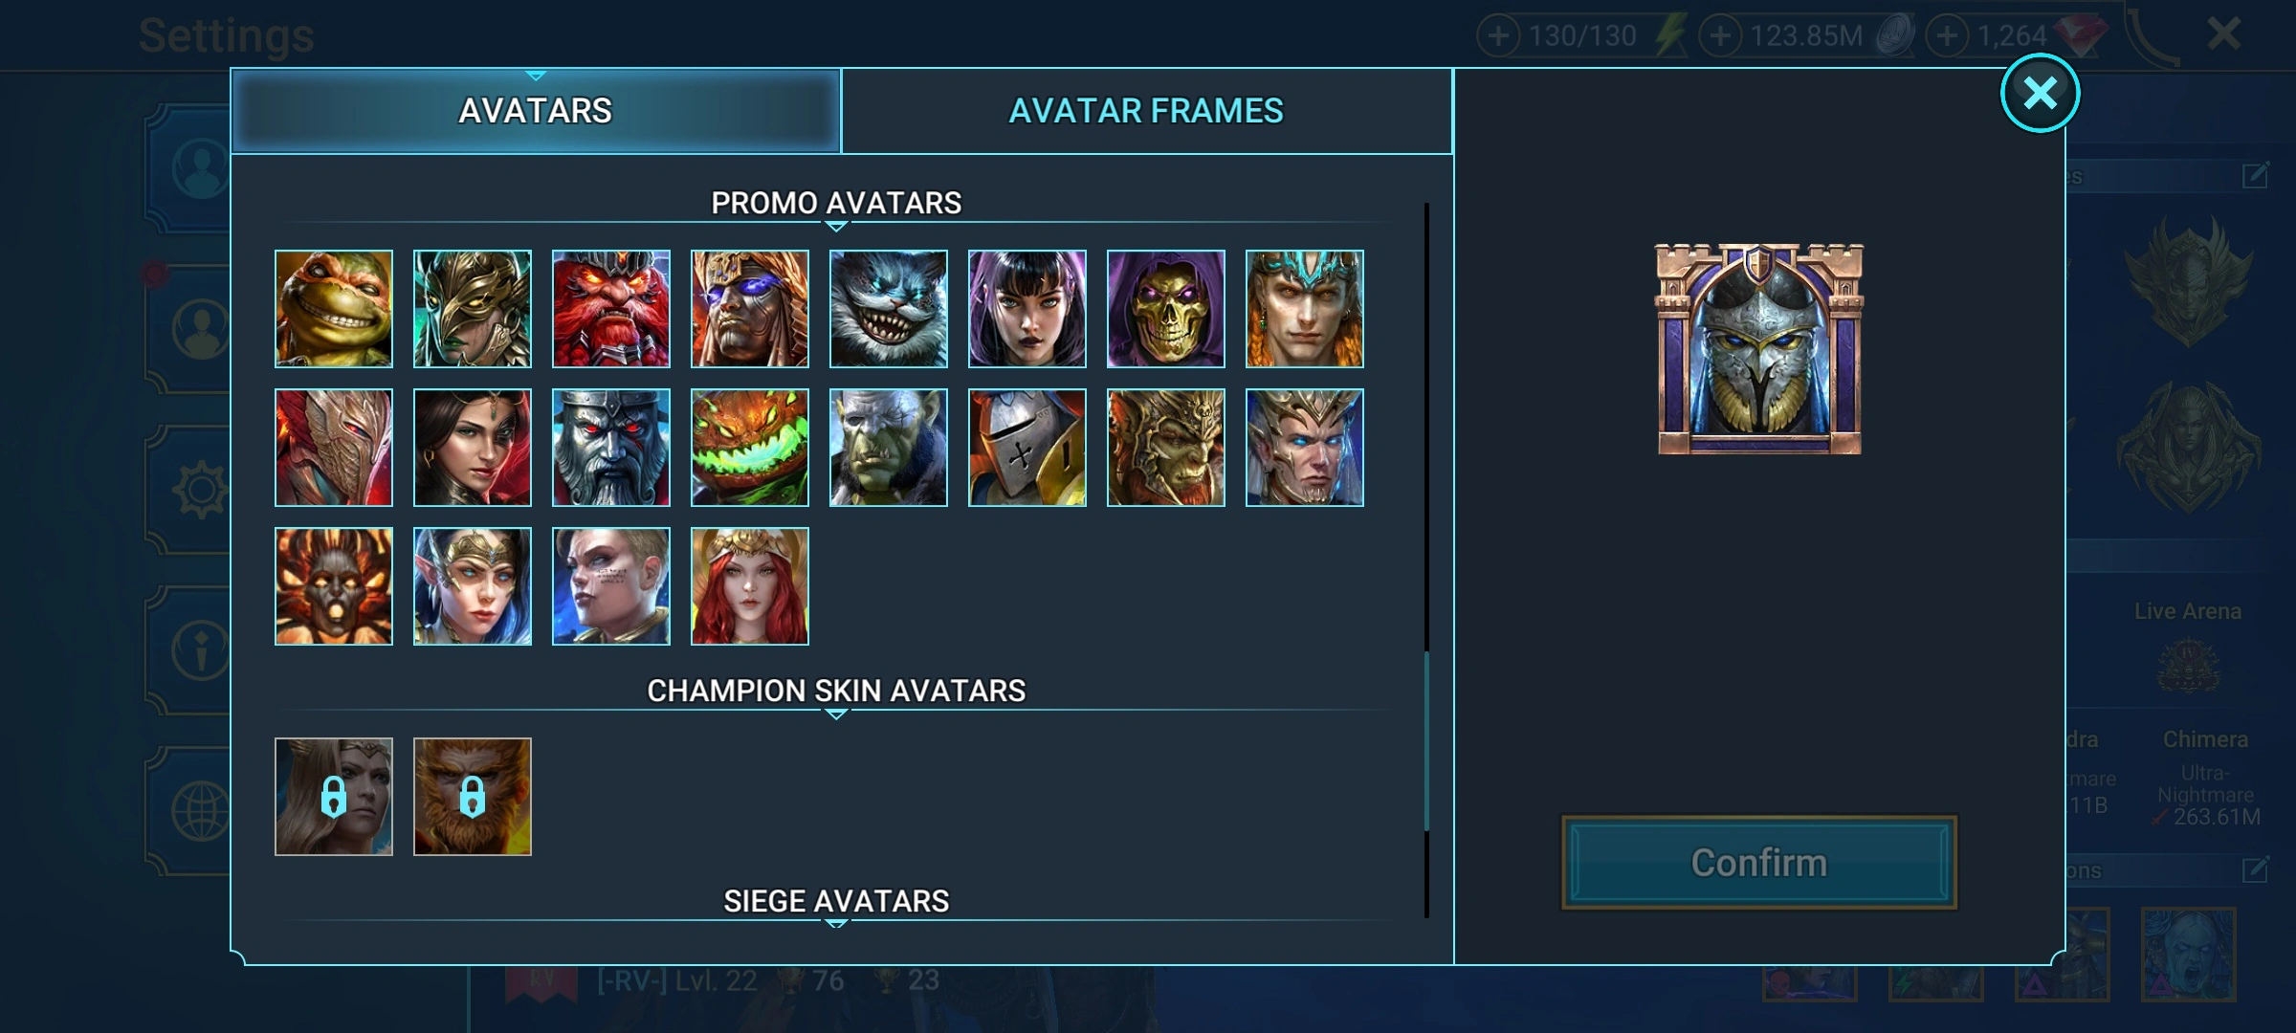The image size is (2296, 1033).
Task: Pick the red-haired woman with crown avatar
Action: [x=749, y=586]
